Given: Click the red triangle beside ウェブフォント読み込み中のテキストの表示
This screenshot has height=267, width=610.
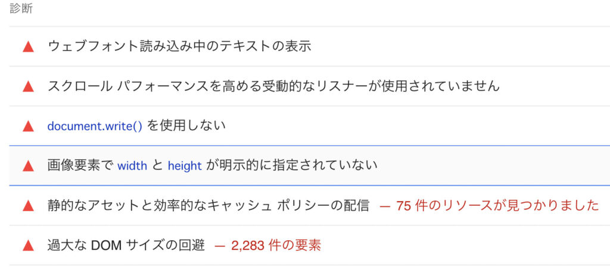Looking at the screenshot, I should [x=28, y=48].
